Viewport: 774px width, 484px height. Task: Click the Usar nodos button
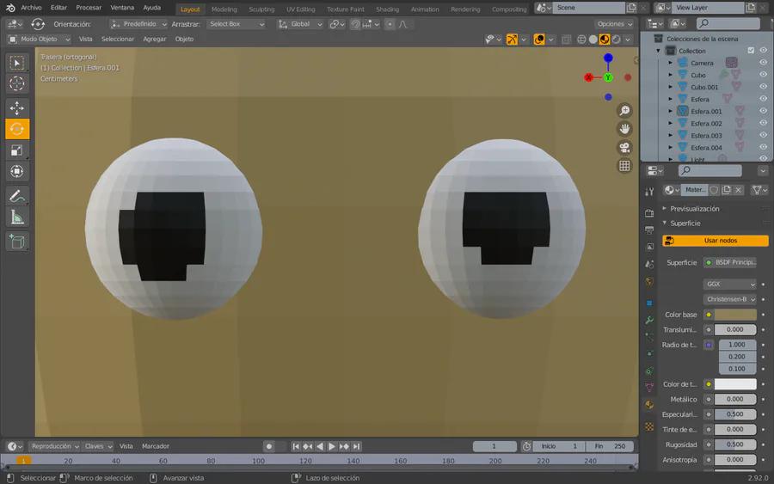716,241
